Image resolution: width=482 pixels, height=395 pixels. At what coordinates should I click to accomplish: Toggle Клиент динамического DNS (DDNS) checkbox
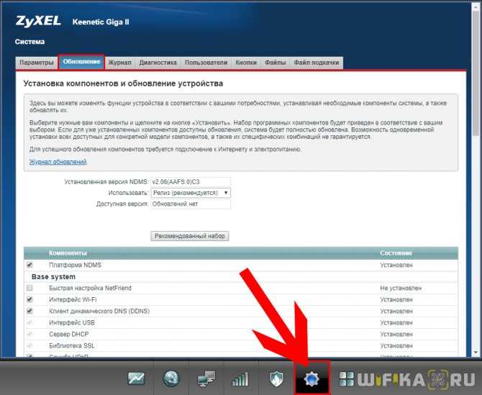tap(29, 311)
